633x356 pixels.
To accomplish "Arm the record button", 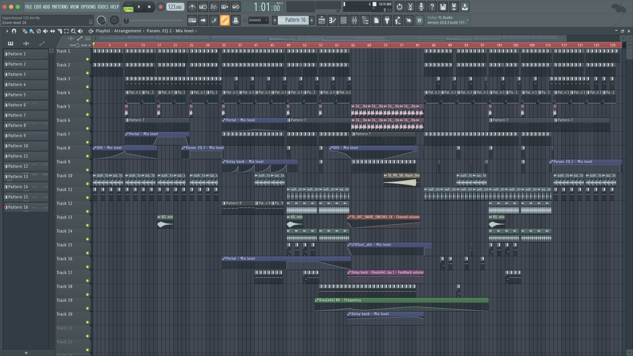I will tap(161, 7).
